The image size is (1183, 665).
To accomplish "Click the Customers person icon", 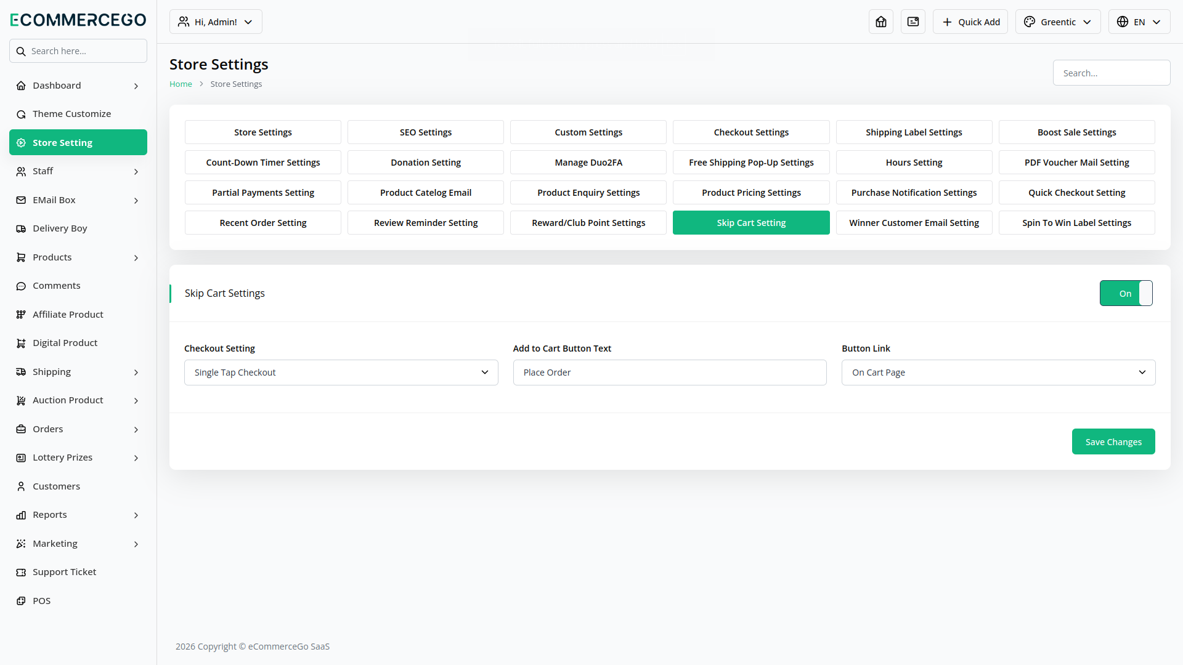I will tap(21, 486).
